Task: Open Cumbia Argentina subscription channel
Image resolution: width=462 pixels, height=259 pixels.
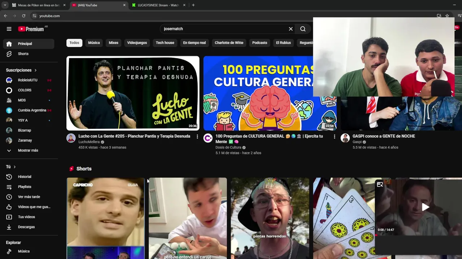Action: 29,110
